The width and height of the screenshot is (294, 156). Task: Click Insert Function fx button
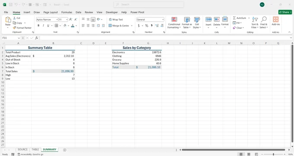coord(36,38)
